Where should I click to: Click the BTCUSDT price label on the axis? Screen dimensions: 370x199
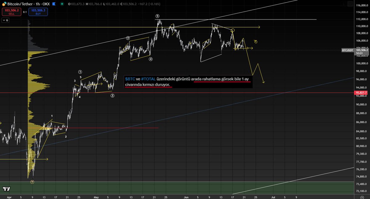click(x=348, y=50)
